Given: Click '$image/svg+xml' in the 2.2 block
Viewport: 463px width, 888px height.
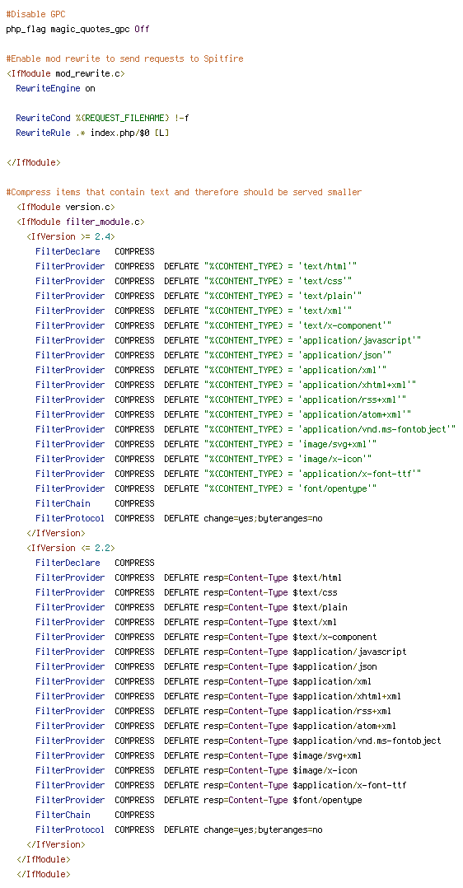Looking at the screenshot, I should coord(327,755).
